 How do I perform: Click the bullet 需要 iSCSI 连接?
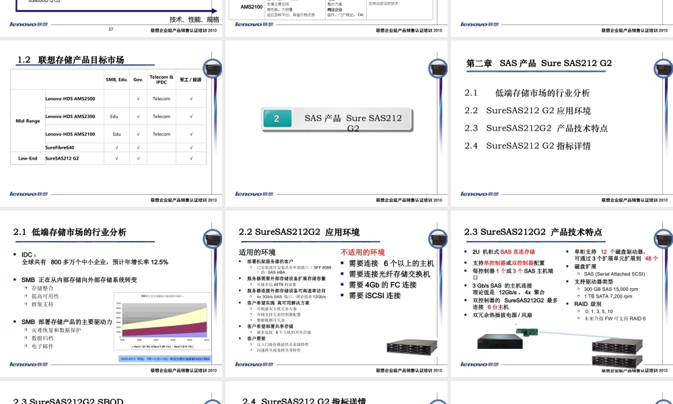click(375, 296)
